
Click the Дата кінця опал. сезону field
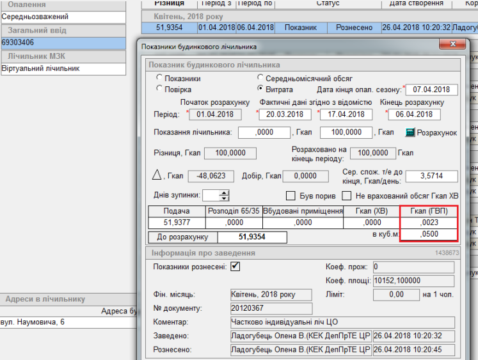[432, 90]
